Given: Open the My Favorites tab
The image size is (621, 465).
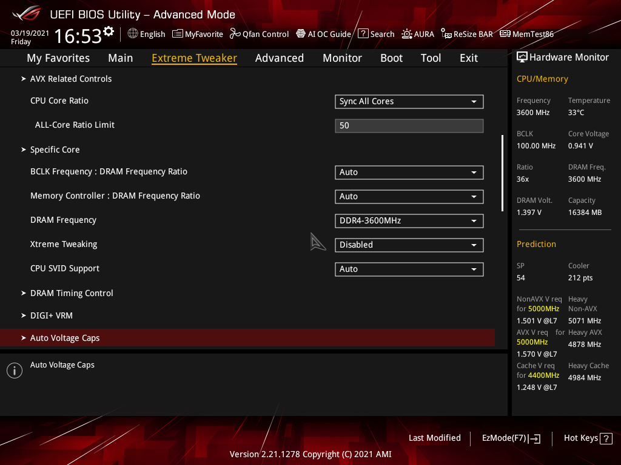Looking at the screenshot, I should [x=58, y=58].
